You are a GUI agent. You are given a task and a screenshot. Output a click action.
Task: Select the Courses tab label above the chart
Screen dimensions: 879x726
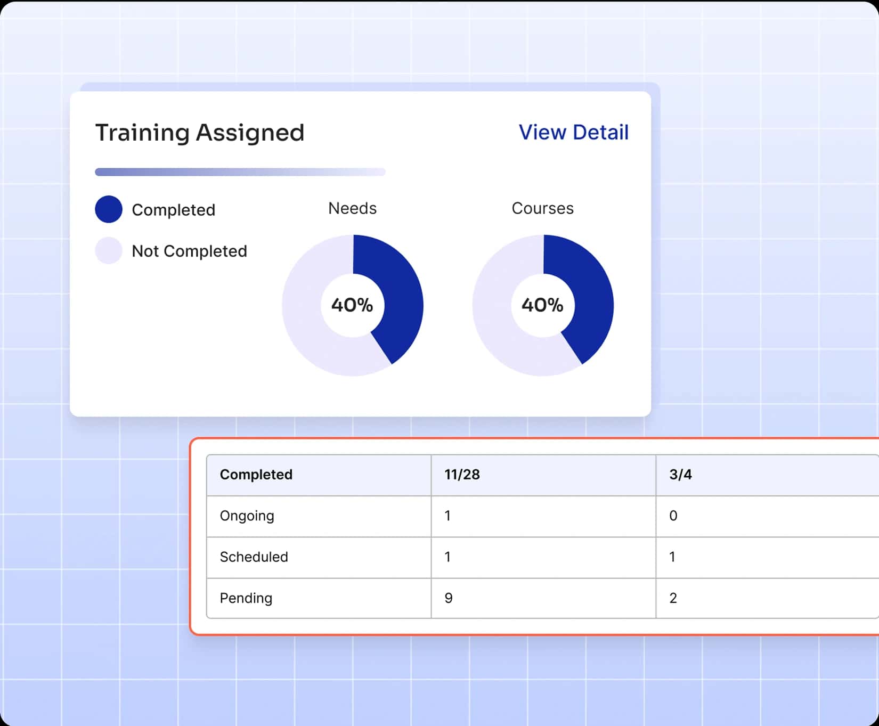[542, 208]
